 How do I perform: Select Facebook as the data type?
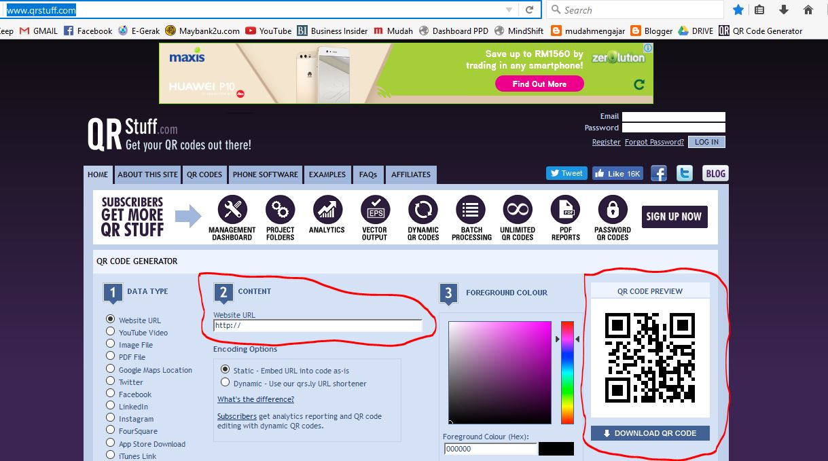[110, 394]
